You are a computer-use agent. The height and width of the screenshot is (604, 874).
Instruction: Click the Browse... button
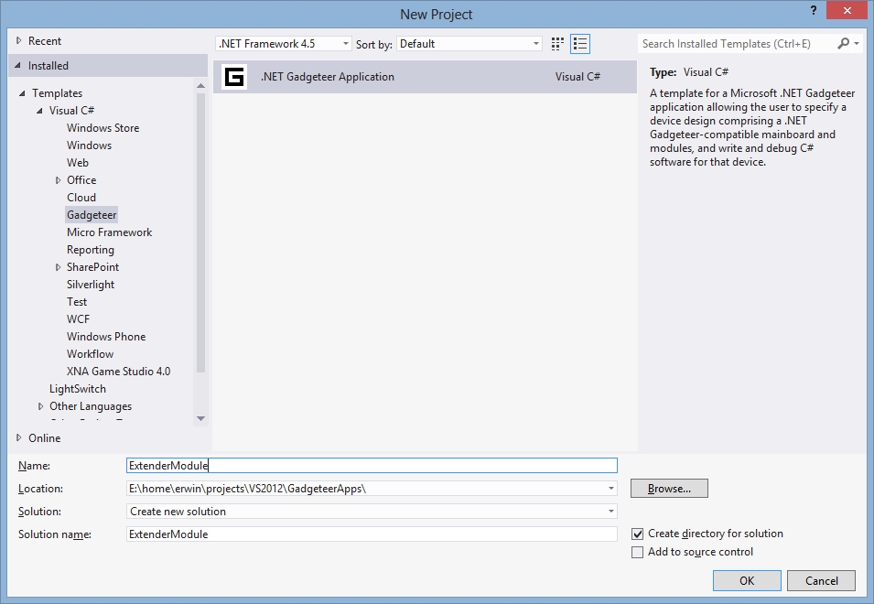(x=669, y=489)
